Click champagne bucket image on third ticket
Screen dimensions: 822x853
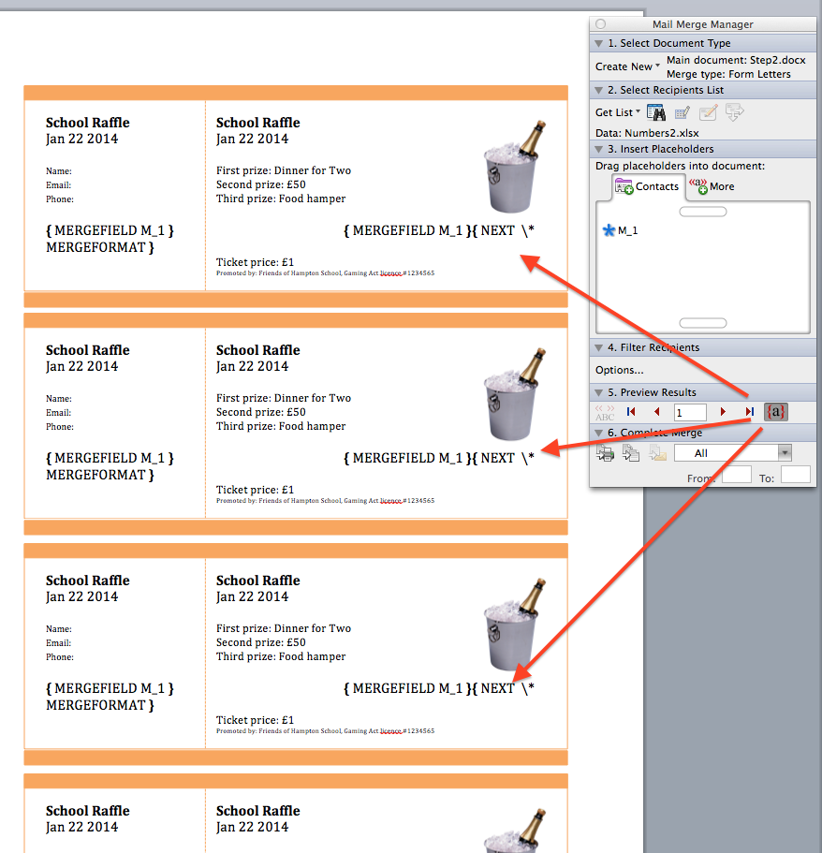(514, 625)
